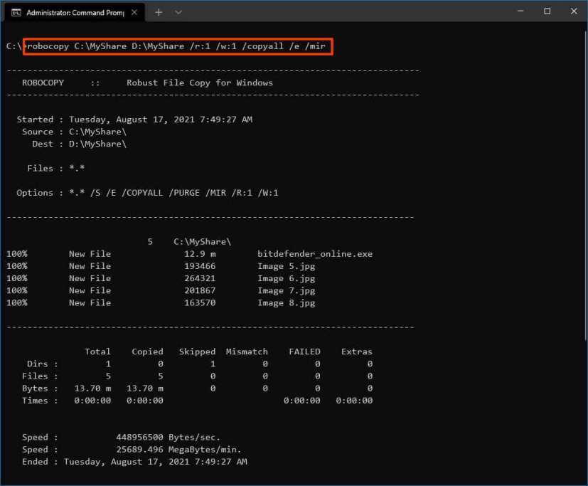Click the 12.9 m size value
The width and height of the screenshot is (588, 486).
[200, 254]
